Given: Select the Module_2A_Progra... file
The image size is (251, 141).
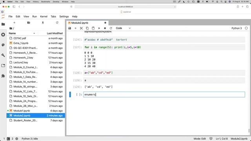Looking at the screenshot, I should coord(36,101).
